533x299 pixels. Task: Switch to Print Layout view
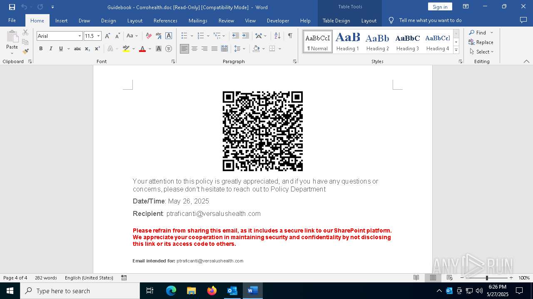pyautogui.click(x=433, y=278)
